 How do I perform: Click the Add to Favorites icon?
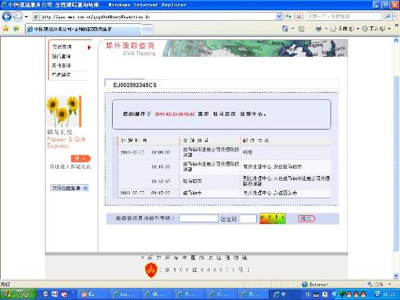pyautogui.click(x=16, y=29)
